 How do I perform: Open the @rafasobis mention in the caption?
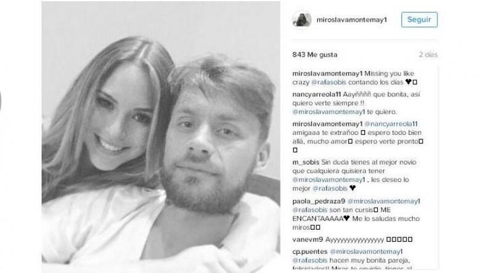point(328,82)
